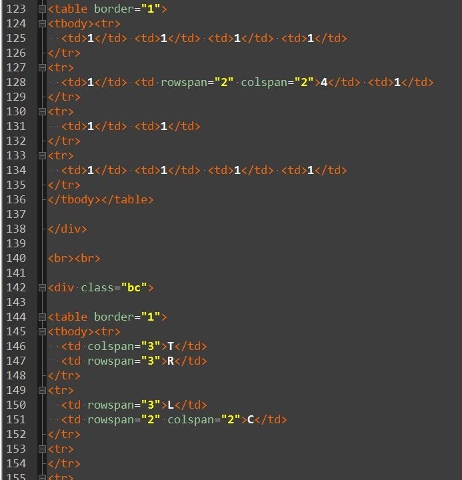Click line number 151 in the margin
Screen dimensions: 462x480
click(x=16, y=420)
